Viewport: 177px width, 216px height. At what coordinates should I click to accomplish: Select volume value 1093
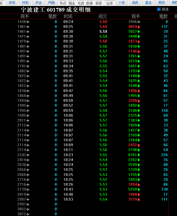(x=133, y=179)
